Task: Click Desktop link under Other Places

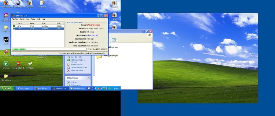Action: point(74,82)
